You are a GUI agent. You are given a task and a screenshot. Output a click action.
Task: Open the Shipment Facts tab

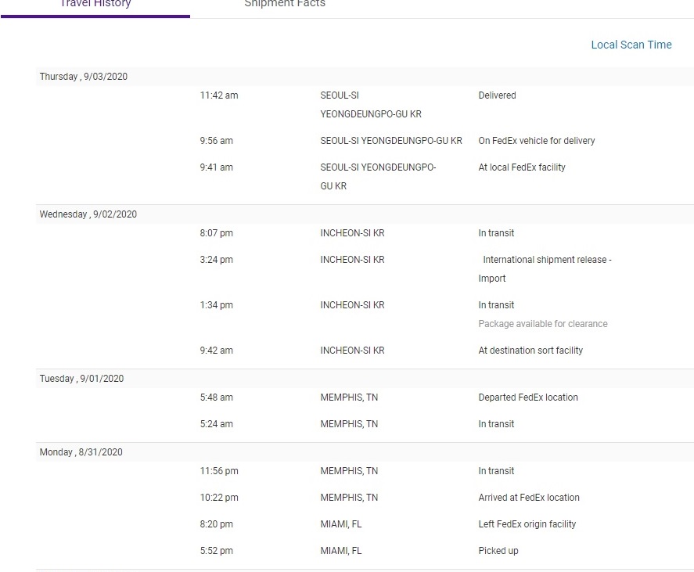[285, 5]
